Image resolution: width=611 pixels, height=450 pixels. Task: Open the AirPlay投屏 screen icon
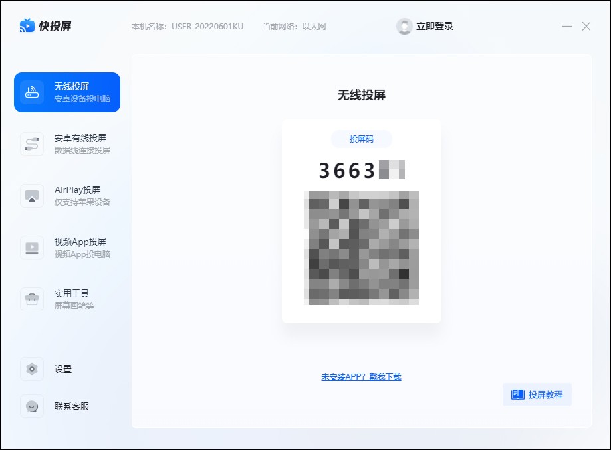[32, 195]
